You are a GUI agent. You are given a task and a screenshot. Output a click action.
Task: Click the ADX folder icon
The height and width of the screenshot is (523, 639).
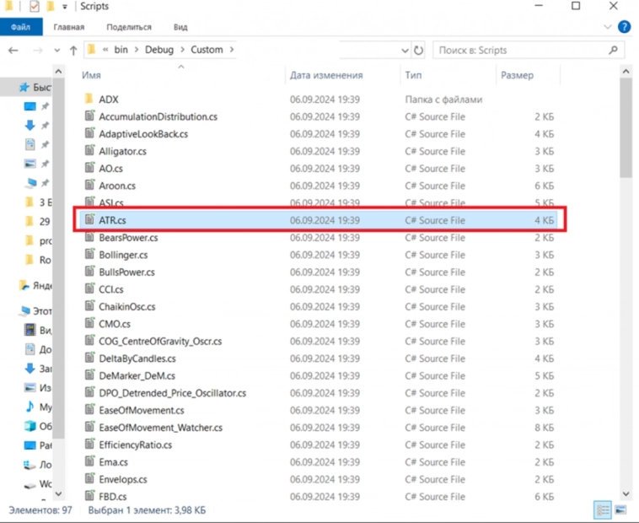pos(89,100)
